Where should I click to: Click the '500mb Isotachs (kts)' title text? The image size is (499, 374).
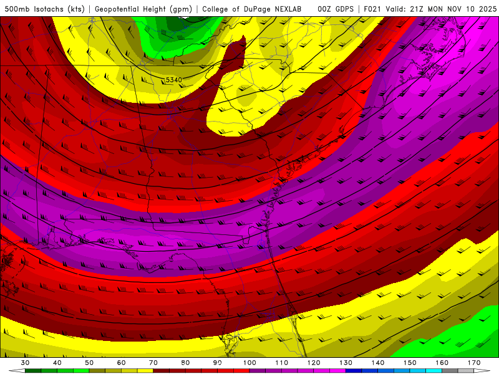[44, 9]
